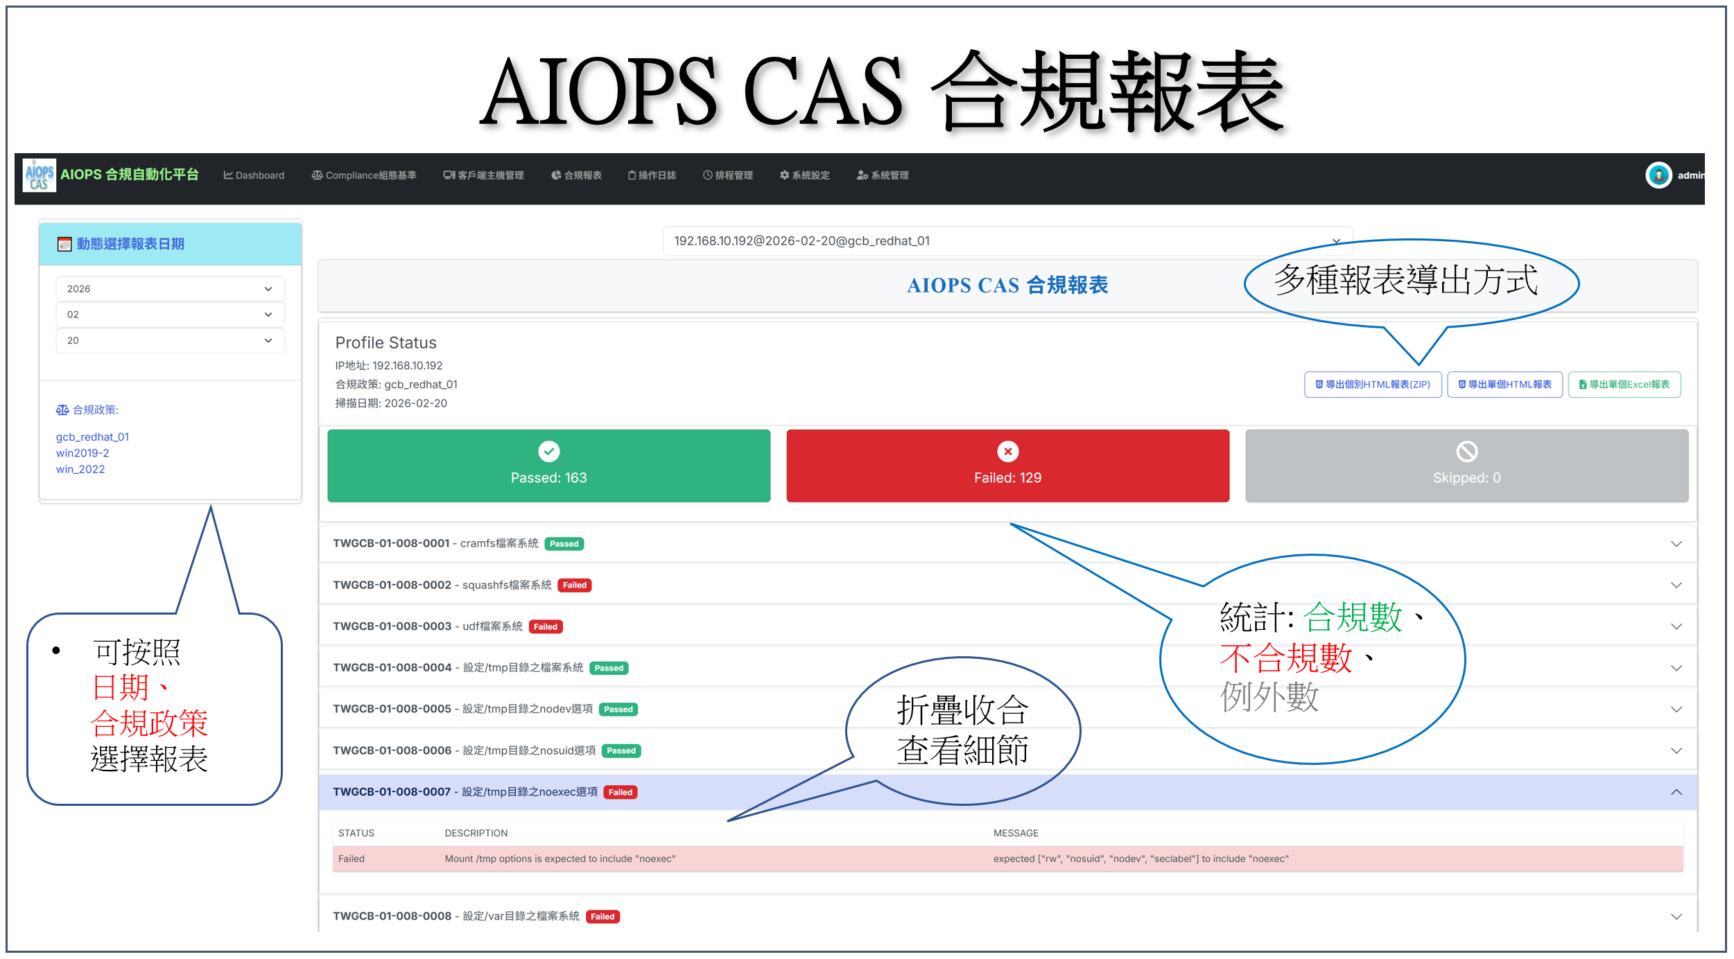Open the 192.168.10.192 report selector dropdown
The width and height of the screenshot is (1734, 959).
pyautogui.click(x=1007, y=241)
